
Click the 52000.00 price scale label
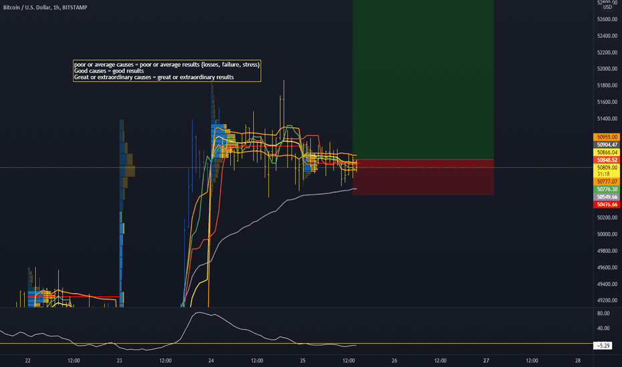[x=607, y=69]
